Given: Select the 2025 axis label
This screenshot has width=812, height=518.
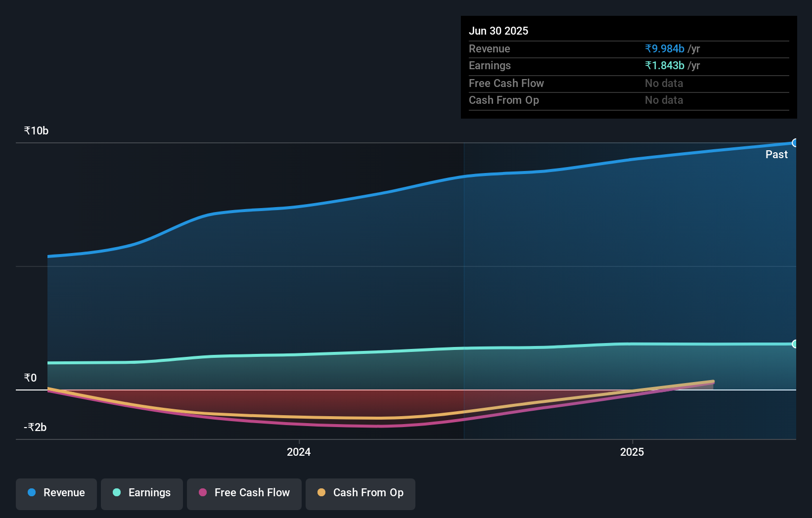Looking at the screenshot, I should (632, 451).
